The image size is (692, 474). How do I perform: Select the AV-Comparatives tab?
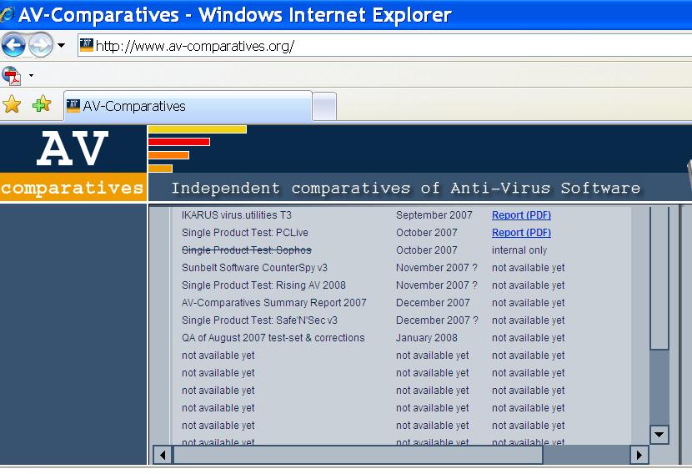click(188, 106)
